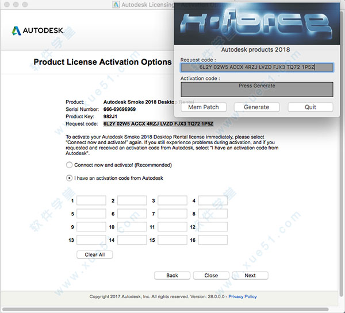Click activation code field 5
Viewport: 345px width, 313px height.
click(91, 214)
